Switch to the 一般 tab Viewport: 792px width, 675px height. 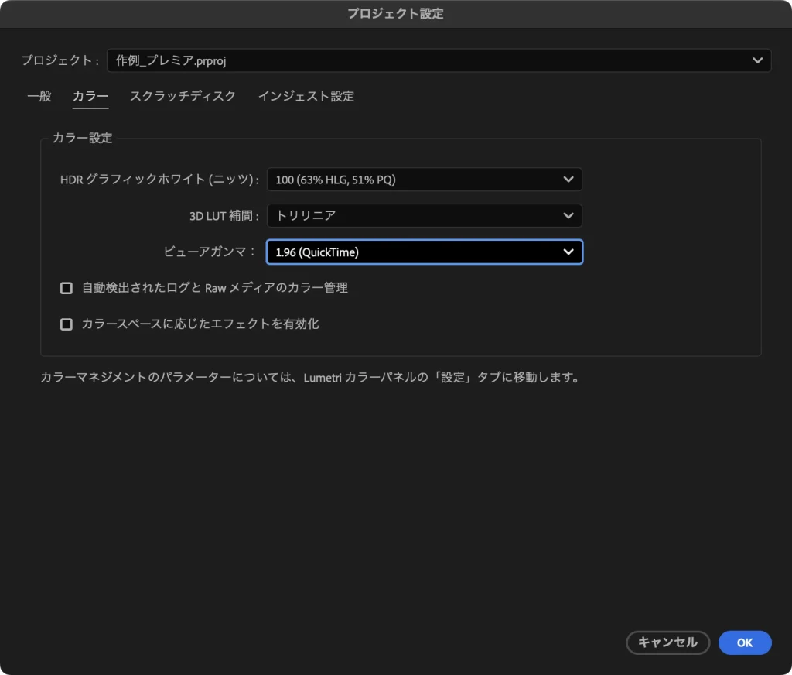click(39, 96)
